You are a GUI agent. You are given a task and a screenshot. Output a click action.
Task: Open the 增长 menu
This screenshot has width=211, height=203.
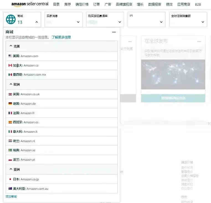point(140,4)
